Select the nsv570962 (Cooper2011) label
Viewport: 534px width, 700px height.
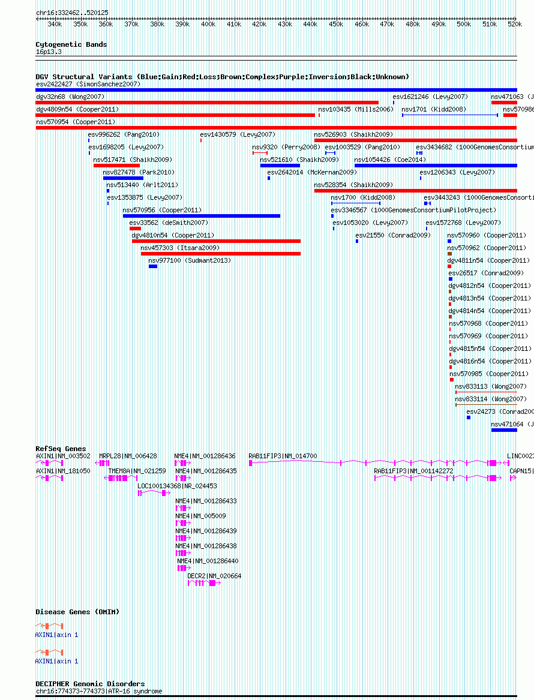[487, 247]
